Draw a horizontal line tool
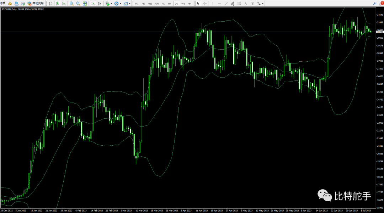The width and height of the screenshot is (384, 213). coord(219,4)
